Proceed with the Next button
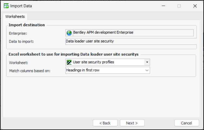Image resolution: width=204 pixels, height=130 pixels. pos(132,123)
